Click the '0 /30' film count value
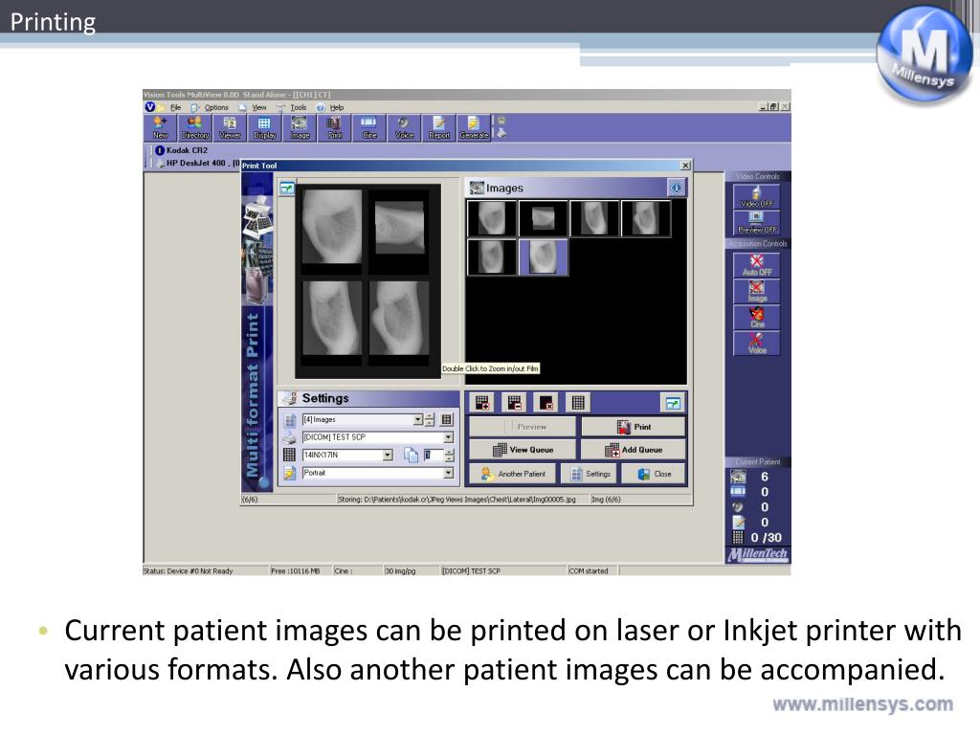 [767, 538]
